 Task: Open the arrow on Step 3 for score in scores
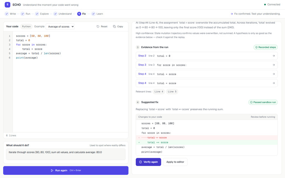[274, 65]
